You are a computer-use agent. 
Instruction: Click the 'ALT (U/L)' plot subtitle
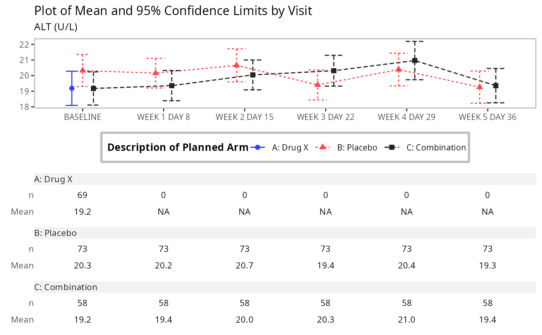pyautogui.click(x=56, y=27)
